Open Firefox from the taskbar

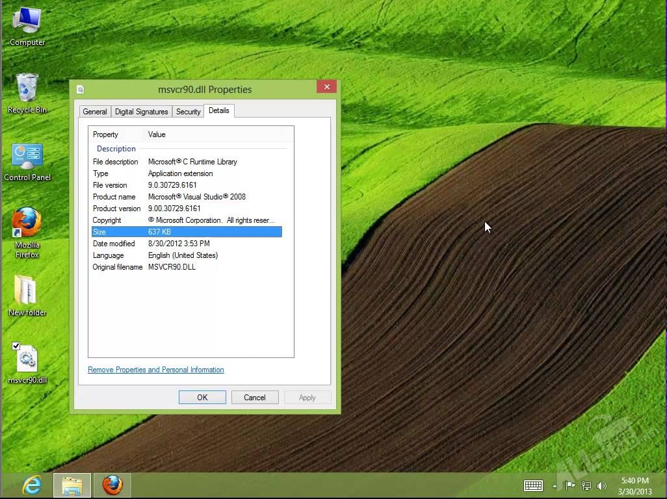[112, 485]
